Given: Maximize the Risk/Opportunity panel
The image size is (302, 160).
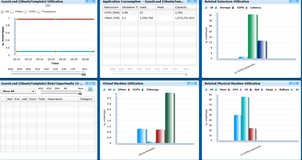Looking at the screenshot, I should [x=93, y=83].
